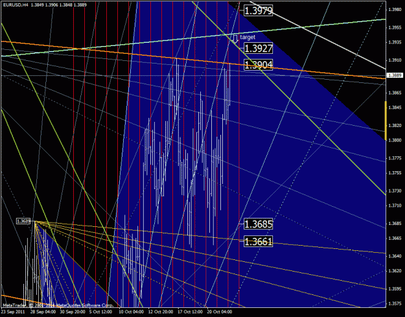Click 1.3955 on the price scale
This screenshot has height=317, width=405.
pyautogui.click(x=395, y=27)
